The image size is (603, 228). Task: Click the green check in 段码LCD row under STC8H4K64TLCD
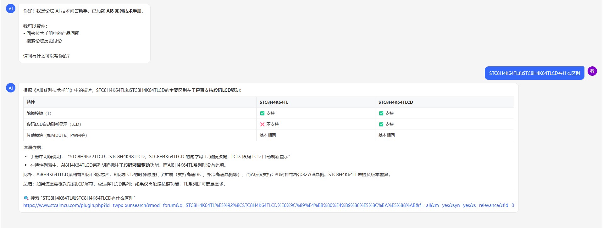pos(381,124)
